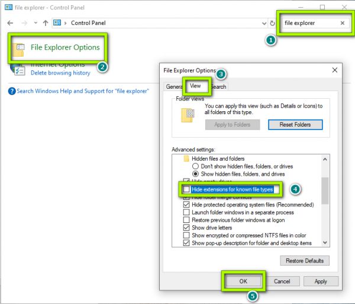The height and width of the screenshot is (304, 355).
Task: Enable Launch folder windows in separate process
Action: click(187, 212)
